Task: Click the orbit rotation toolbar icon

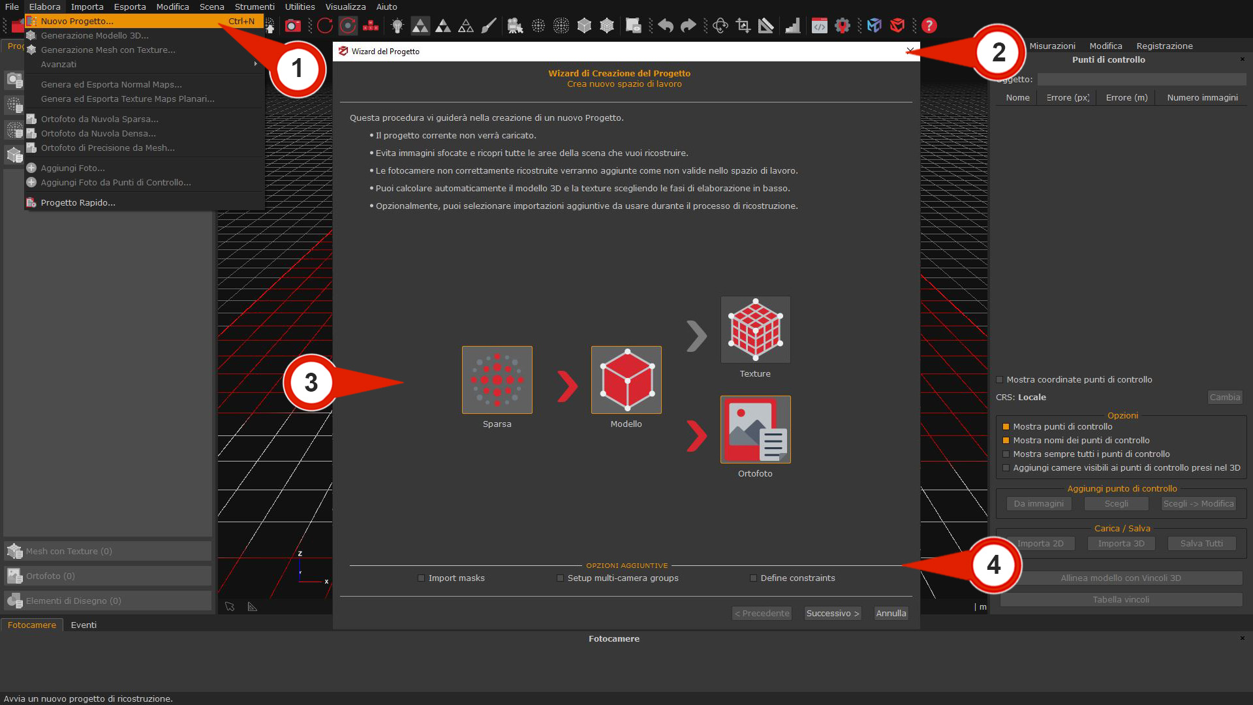Action: pyautogui.click(x=720, y=25)
